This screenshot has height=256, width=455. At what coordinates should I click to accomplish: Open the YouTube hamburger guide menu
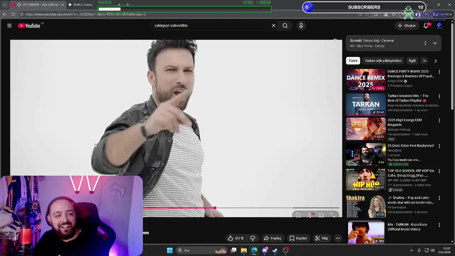(10, 26)
